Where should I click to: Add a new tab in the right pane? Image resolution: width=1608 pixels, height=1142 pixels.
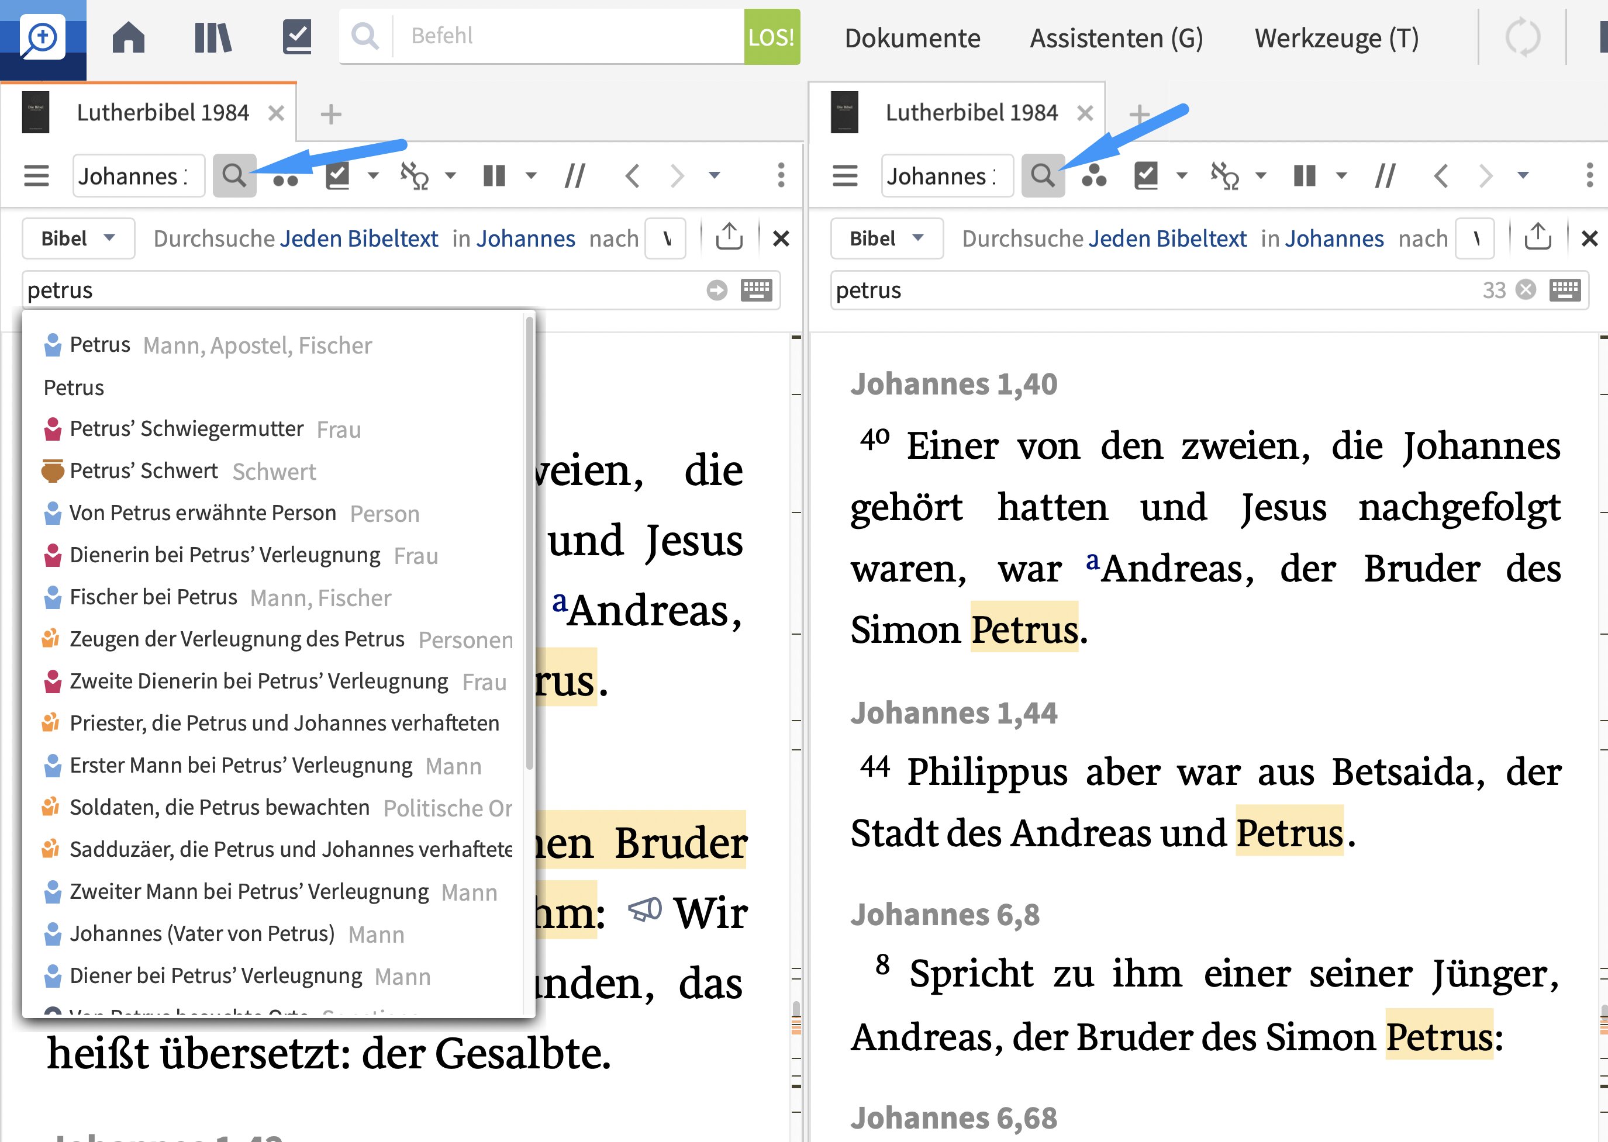point(1140,114)
